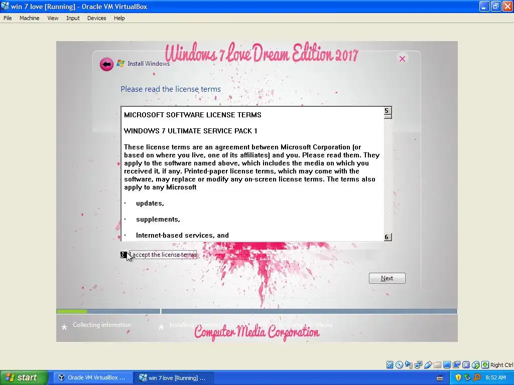Restore down the VirtualBox window
This screenshot has width=514, height=385.
pos(496,6)
